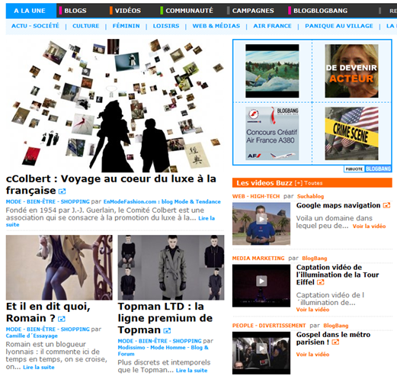This screenshot has height=376, width=397.
Task: Open the LOISIRS category
Action: coord(166,26)
